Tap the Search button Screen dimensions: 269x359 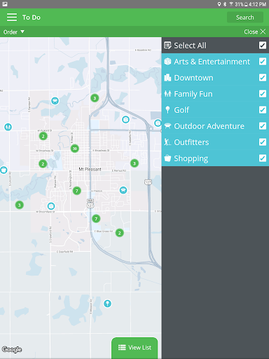click(245, 18)
